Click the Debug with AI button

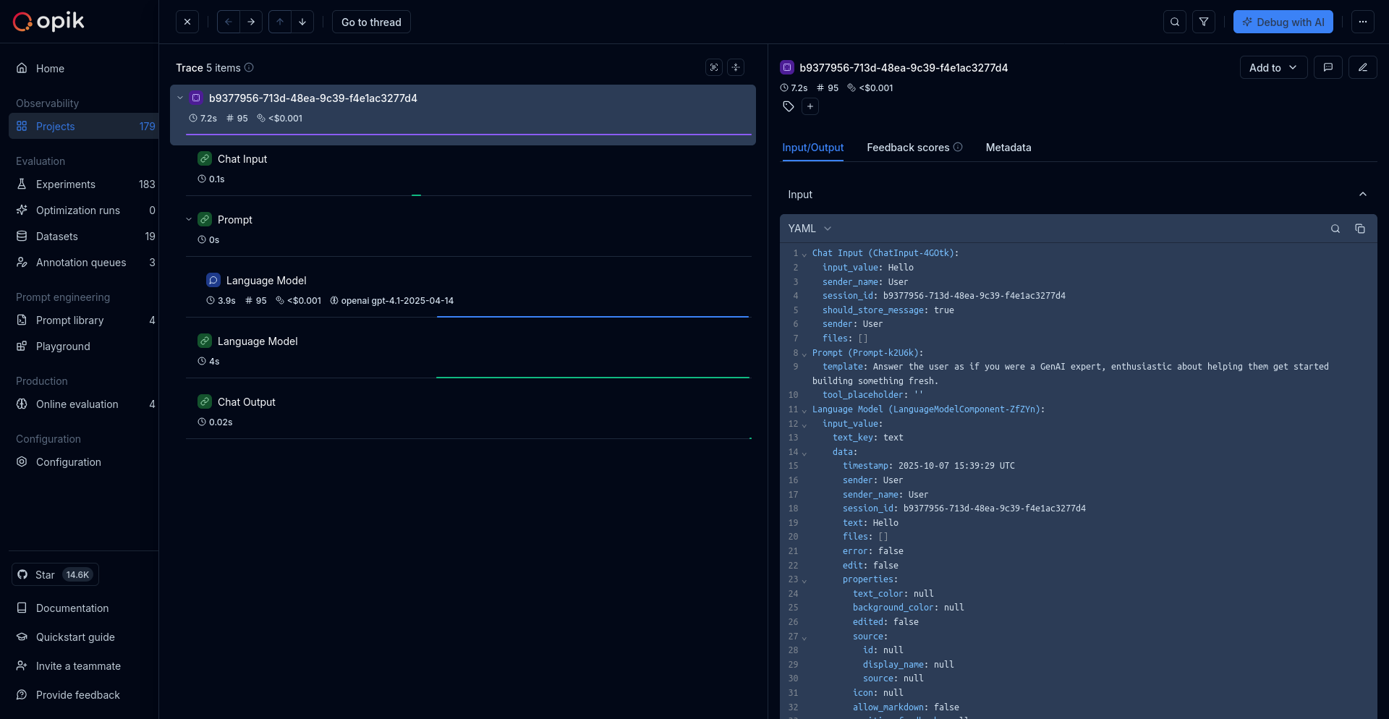coord(1283,22)
